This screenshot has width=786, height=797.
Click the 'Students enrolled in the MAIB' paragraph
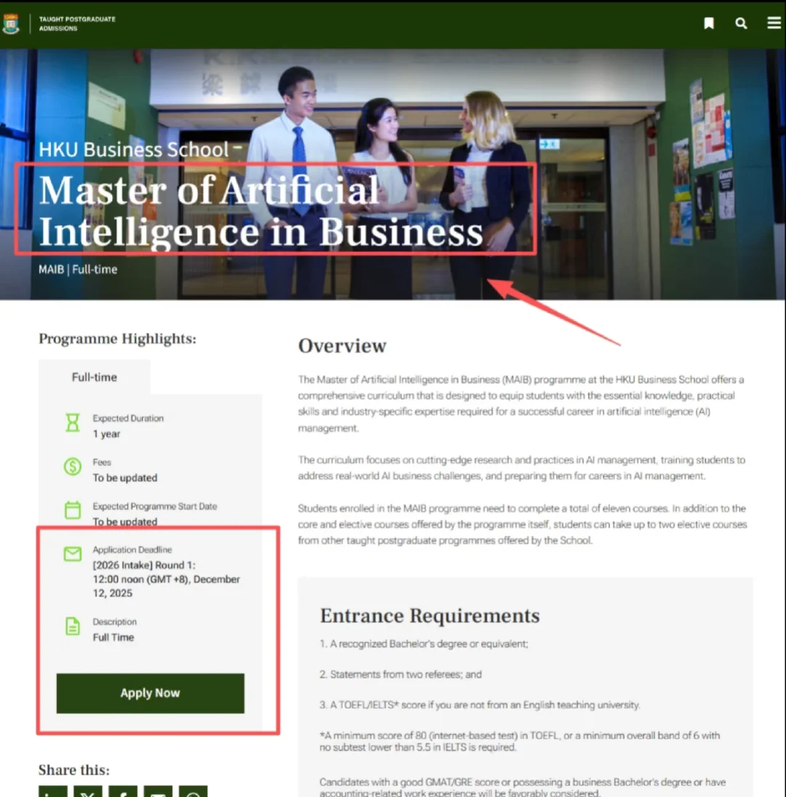click(x=523, y=524)
